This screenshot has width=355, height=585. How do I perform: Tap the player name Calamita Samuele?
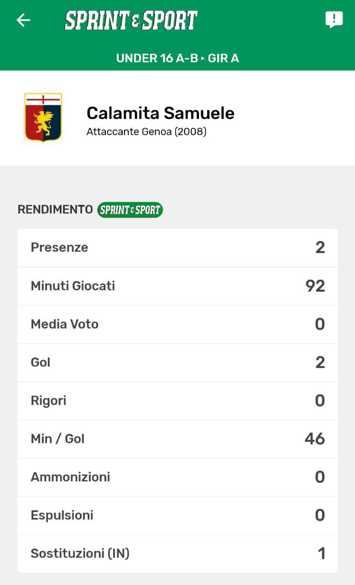pyautogui.click(x=160, y=113)
